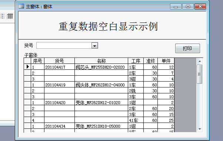The image size is (223, 141).
Task: Click the 工序 cell 41车
Action: tap(136, 120)
